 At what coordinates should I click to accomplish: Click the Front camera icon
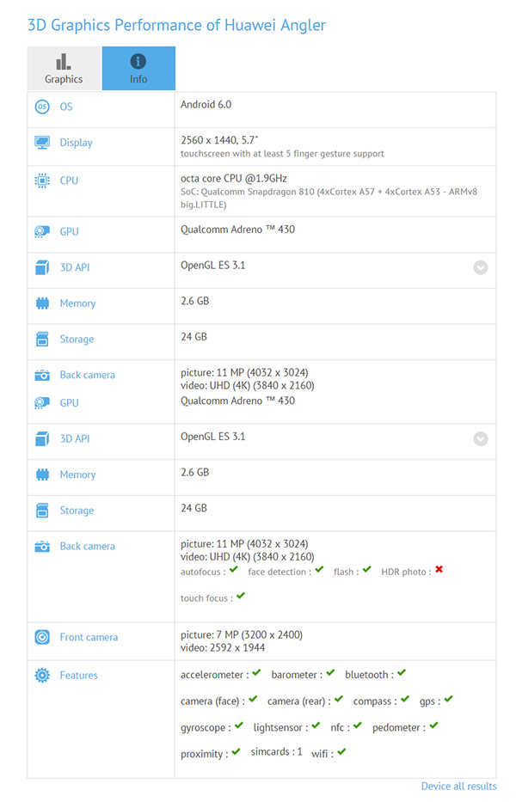point(42,637)
